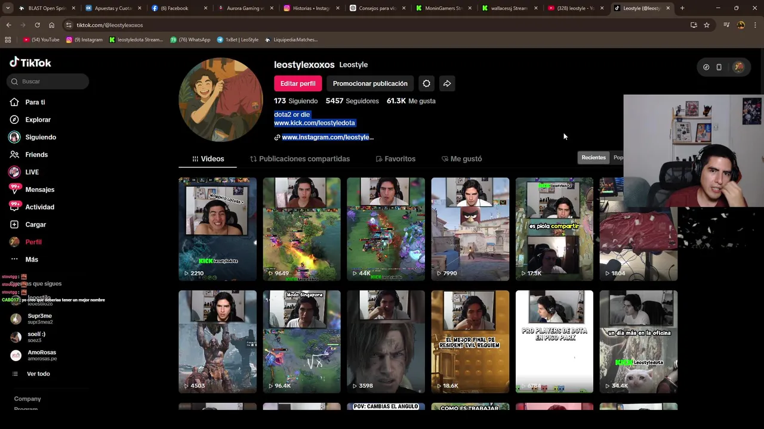Screen dimensions: 764x429
Task: Click the profile avatar picture
Action: coord(221,100)
